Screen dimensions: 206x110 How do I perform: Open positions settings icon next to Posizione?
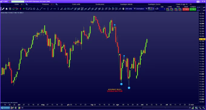pyautogui.click(x=57, y=4)
